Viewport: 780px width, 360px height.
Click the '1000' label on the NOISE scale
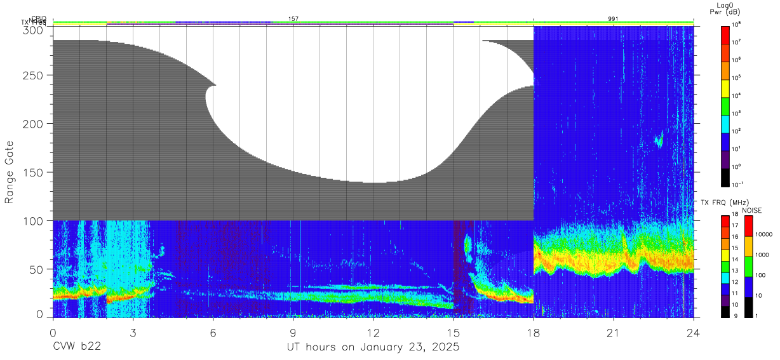tap(763, 255)
